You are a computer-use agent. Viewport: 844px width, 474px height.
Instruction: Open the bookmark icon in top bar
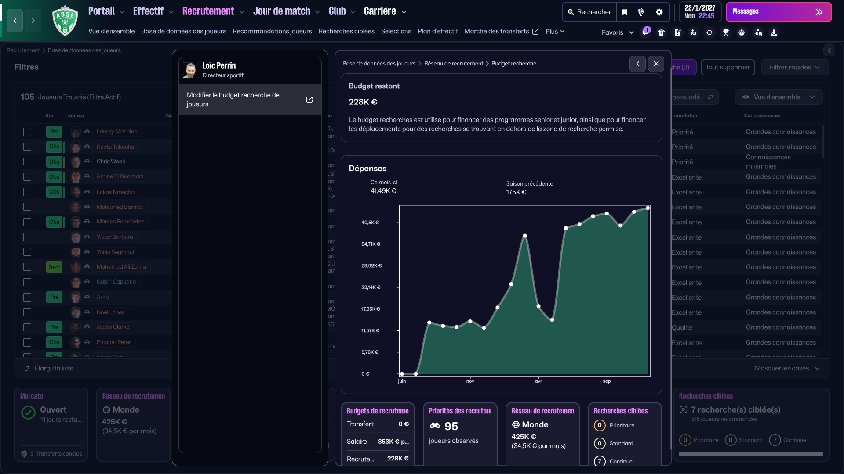[x=625, y=12]
